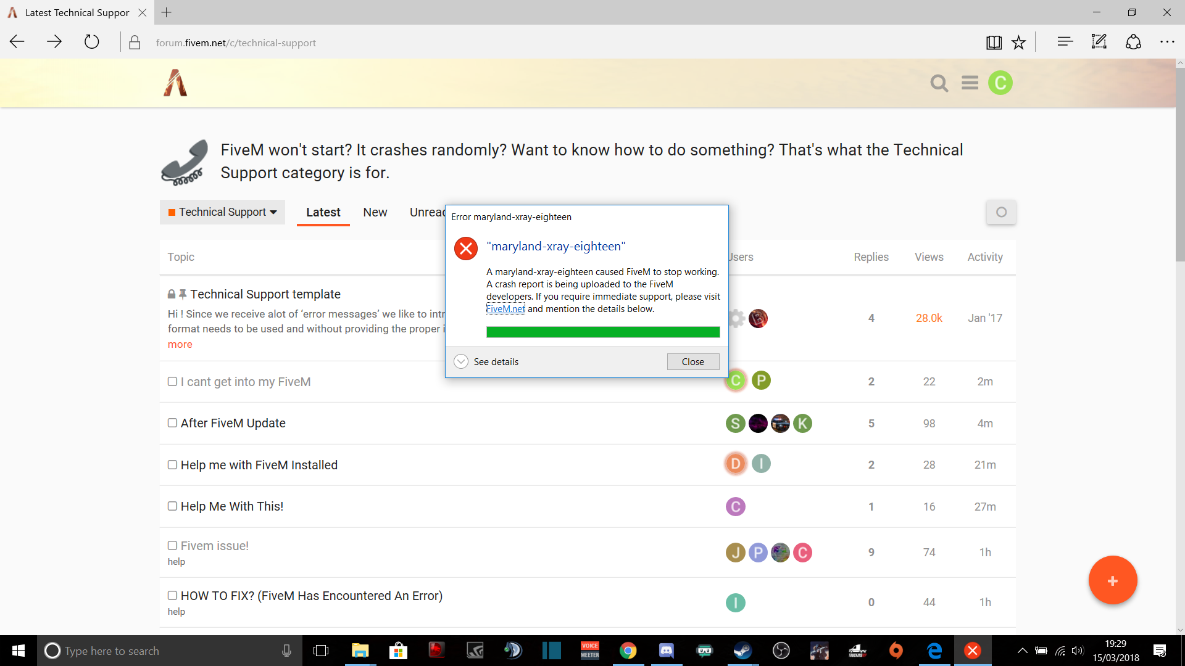Open the forum hamburger menu
This screenshot has width=1185, height=666.
[x=970, y=83]
